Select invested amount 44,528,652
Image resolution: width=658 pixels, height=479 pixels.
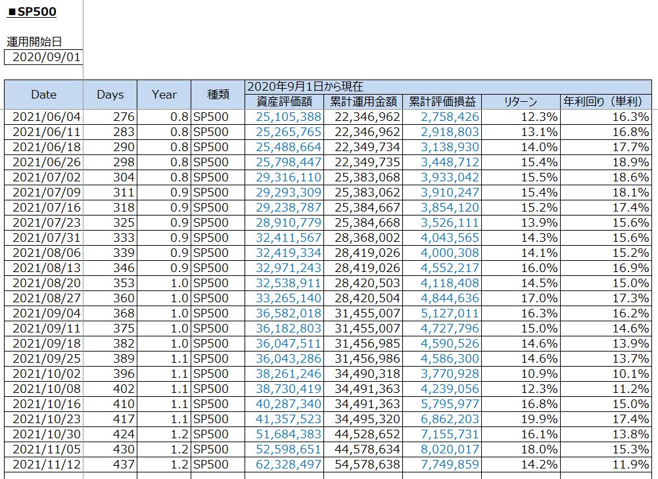point(363,434)
